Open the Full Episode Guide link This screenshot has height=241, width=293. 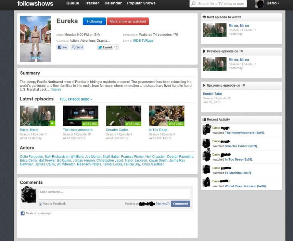click(x=76, y=99)
